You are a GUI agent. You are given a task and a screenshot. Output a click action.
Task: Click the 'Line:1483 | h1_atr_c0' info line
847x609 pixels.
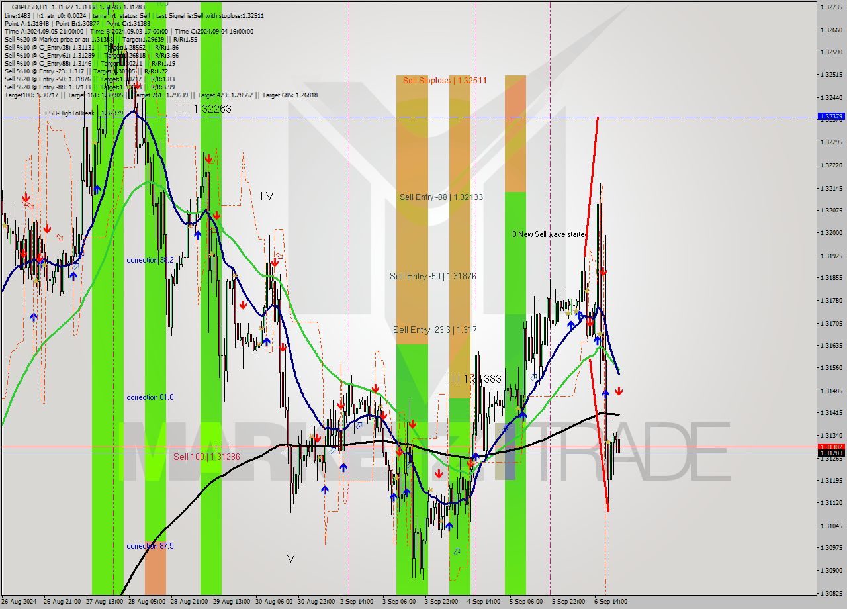point(134,15)
